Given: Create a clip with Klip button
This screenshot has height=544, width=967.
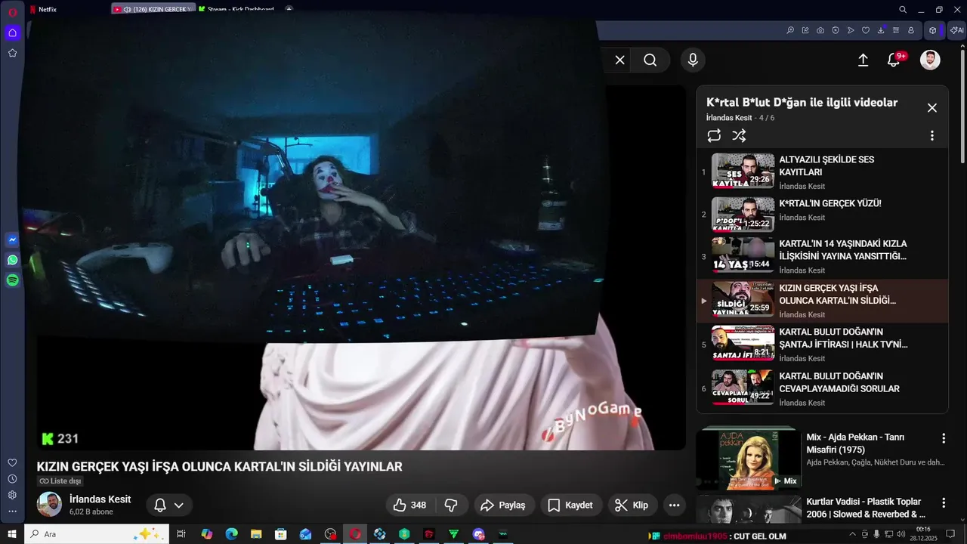Looking at the screenshot, I should (x=632, y=505).
